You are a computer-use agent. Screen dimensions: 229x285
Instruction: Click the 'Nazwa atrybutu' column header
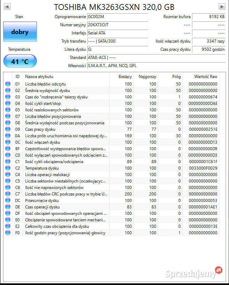tap(66, 77)
